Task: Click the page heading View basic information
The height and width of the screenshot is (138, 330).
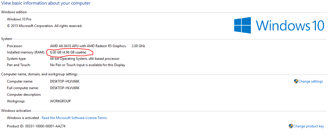Action: point(46,3)
